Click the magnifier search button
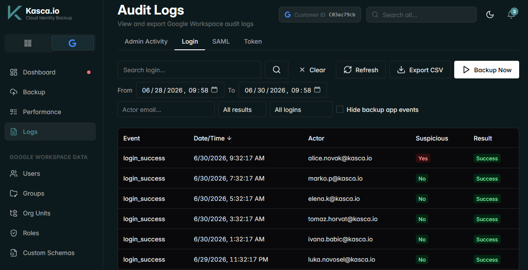 pyautogui.click(x=277, y=70)
